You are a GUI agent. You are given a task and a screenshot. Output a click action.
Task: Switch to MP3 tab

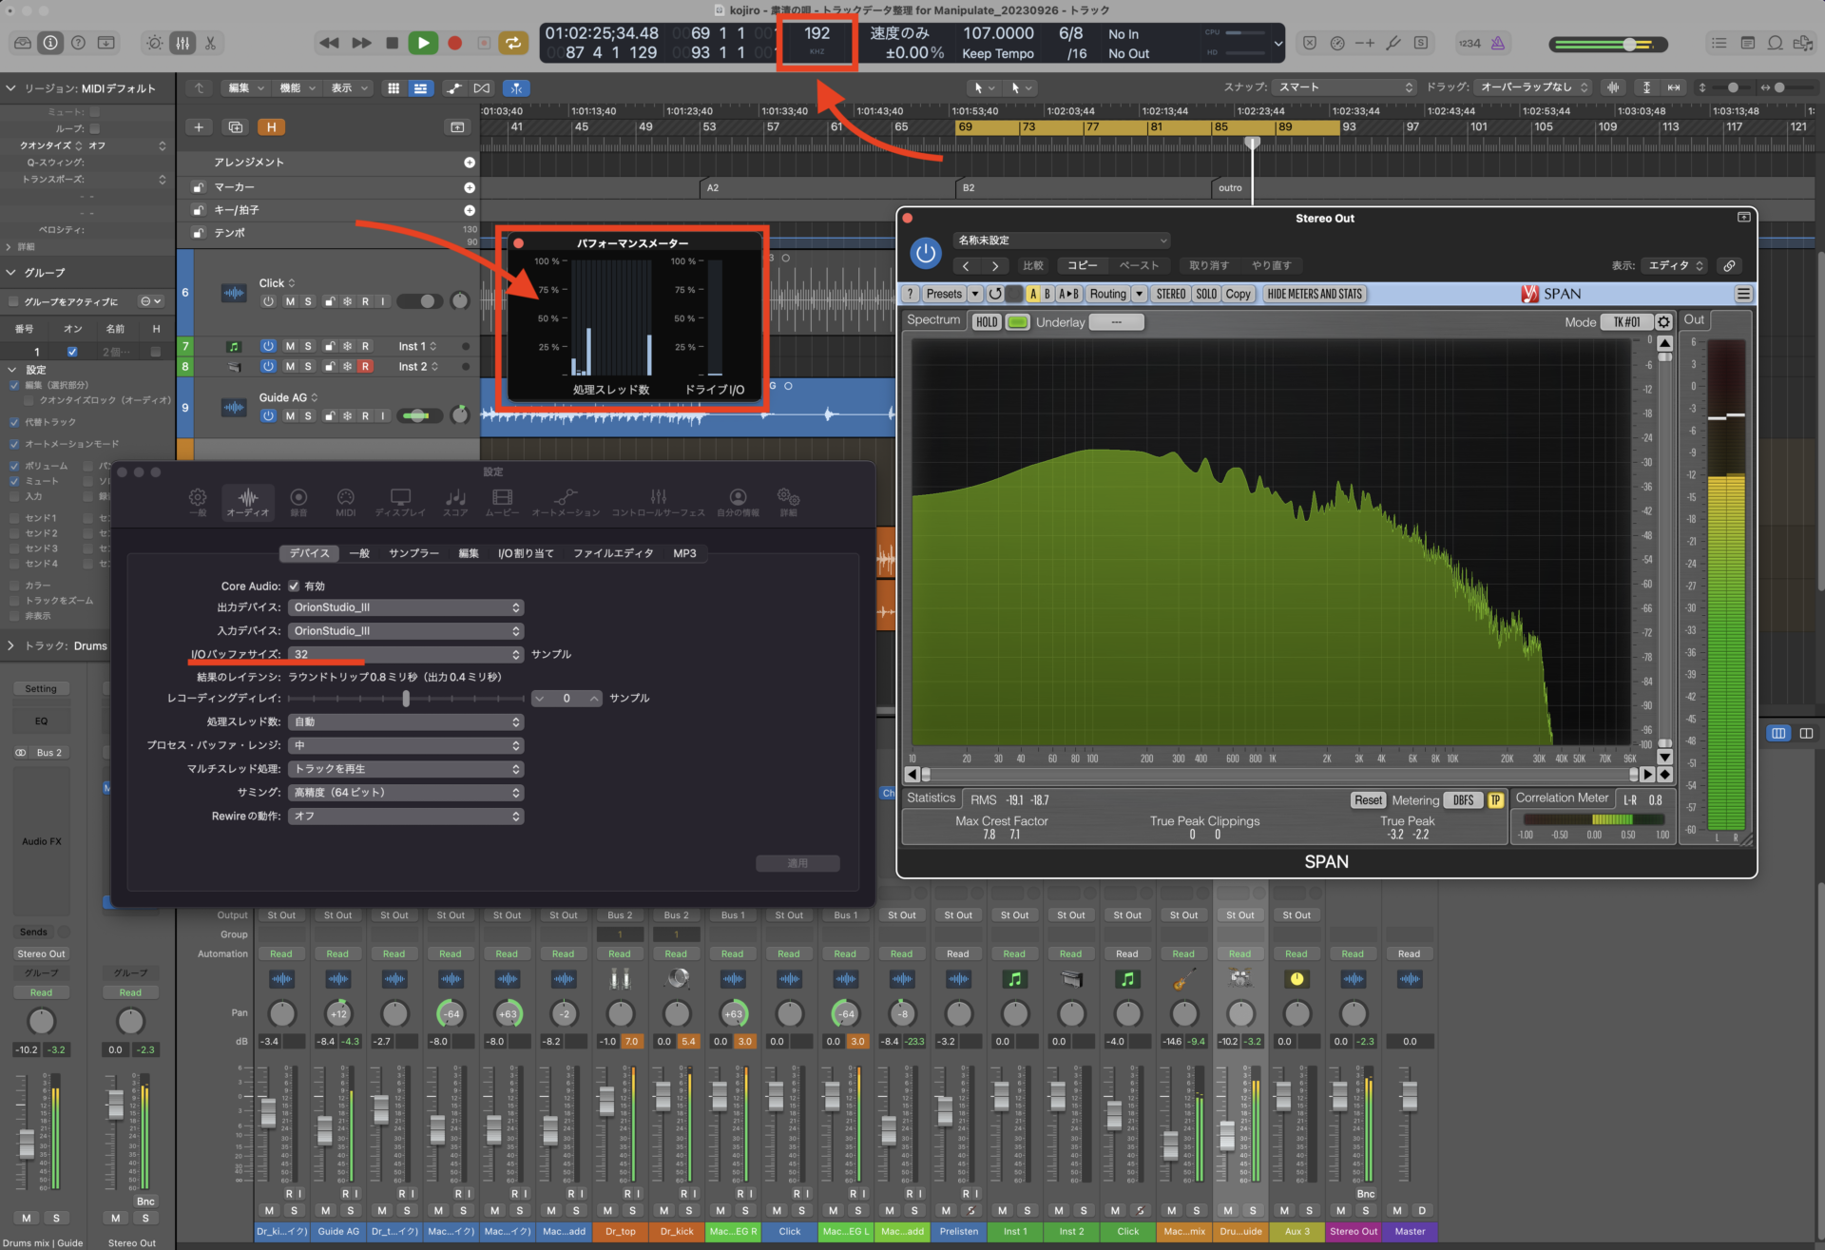[684, 553]
